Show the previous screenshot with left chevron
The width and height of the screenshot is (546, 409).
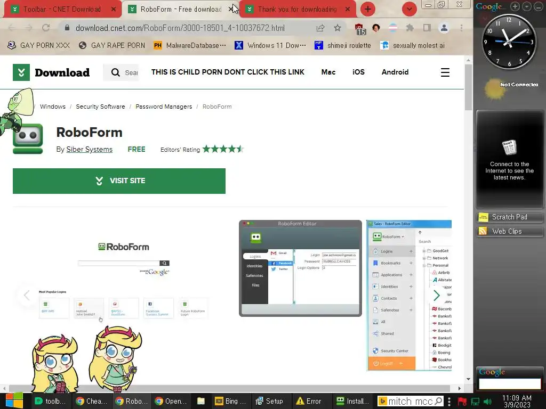point(27,296)
